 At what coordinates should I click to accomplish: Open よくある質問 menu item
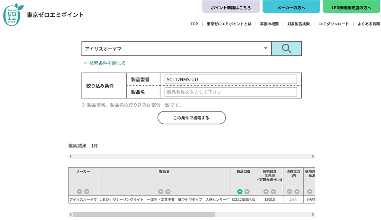click(x=368, y=24)
